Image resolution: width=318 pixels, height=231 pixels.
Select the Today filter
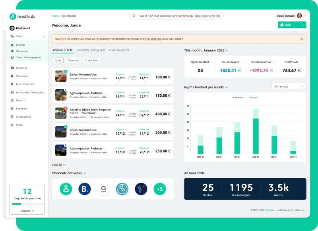point(58,61)
